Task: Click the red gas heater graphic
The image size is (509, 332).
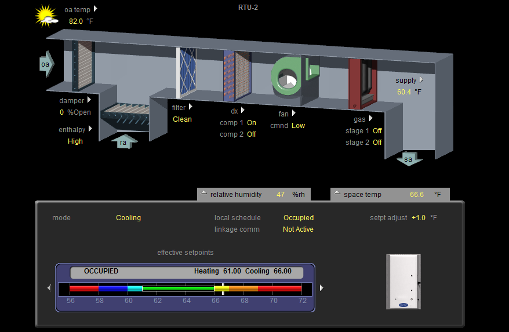Action: click(x=362, y=83)
